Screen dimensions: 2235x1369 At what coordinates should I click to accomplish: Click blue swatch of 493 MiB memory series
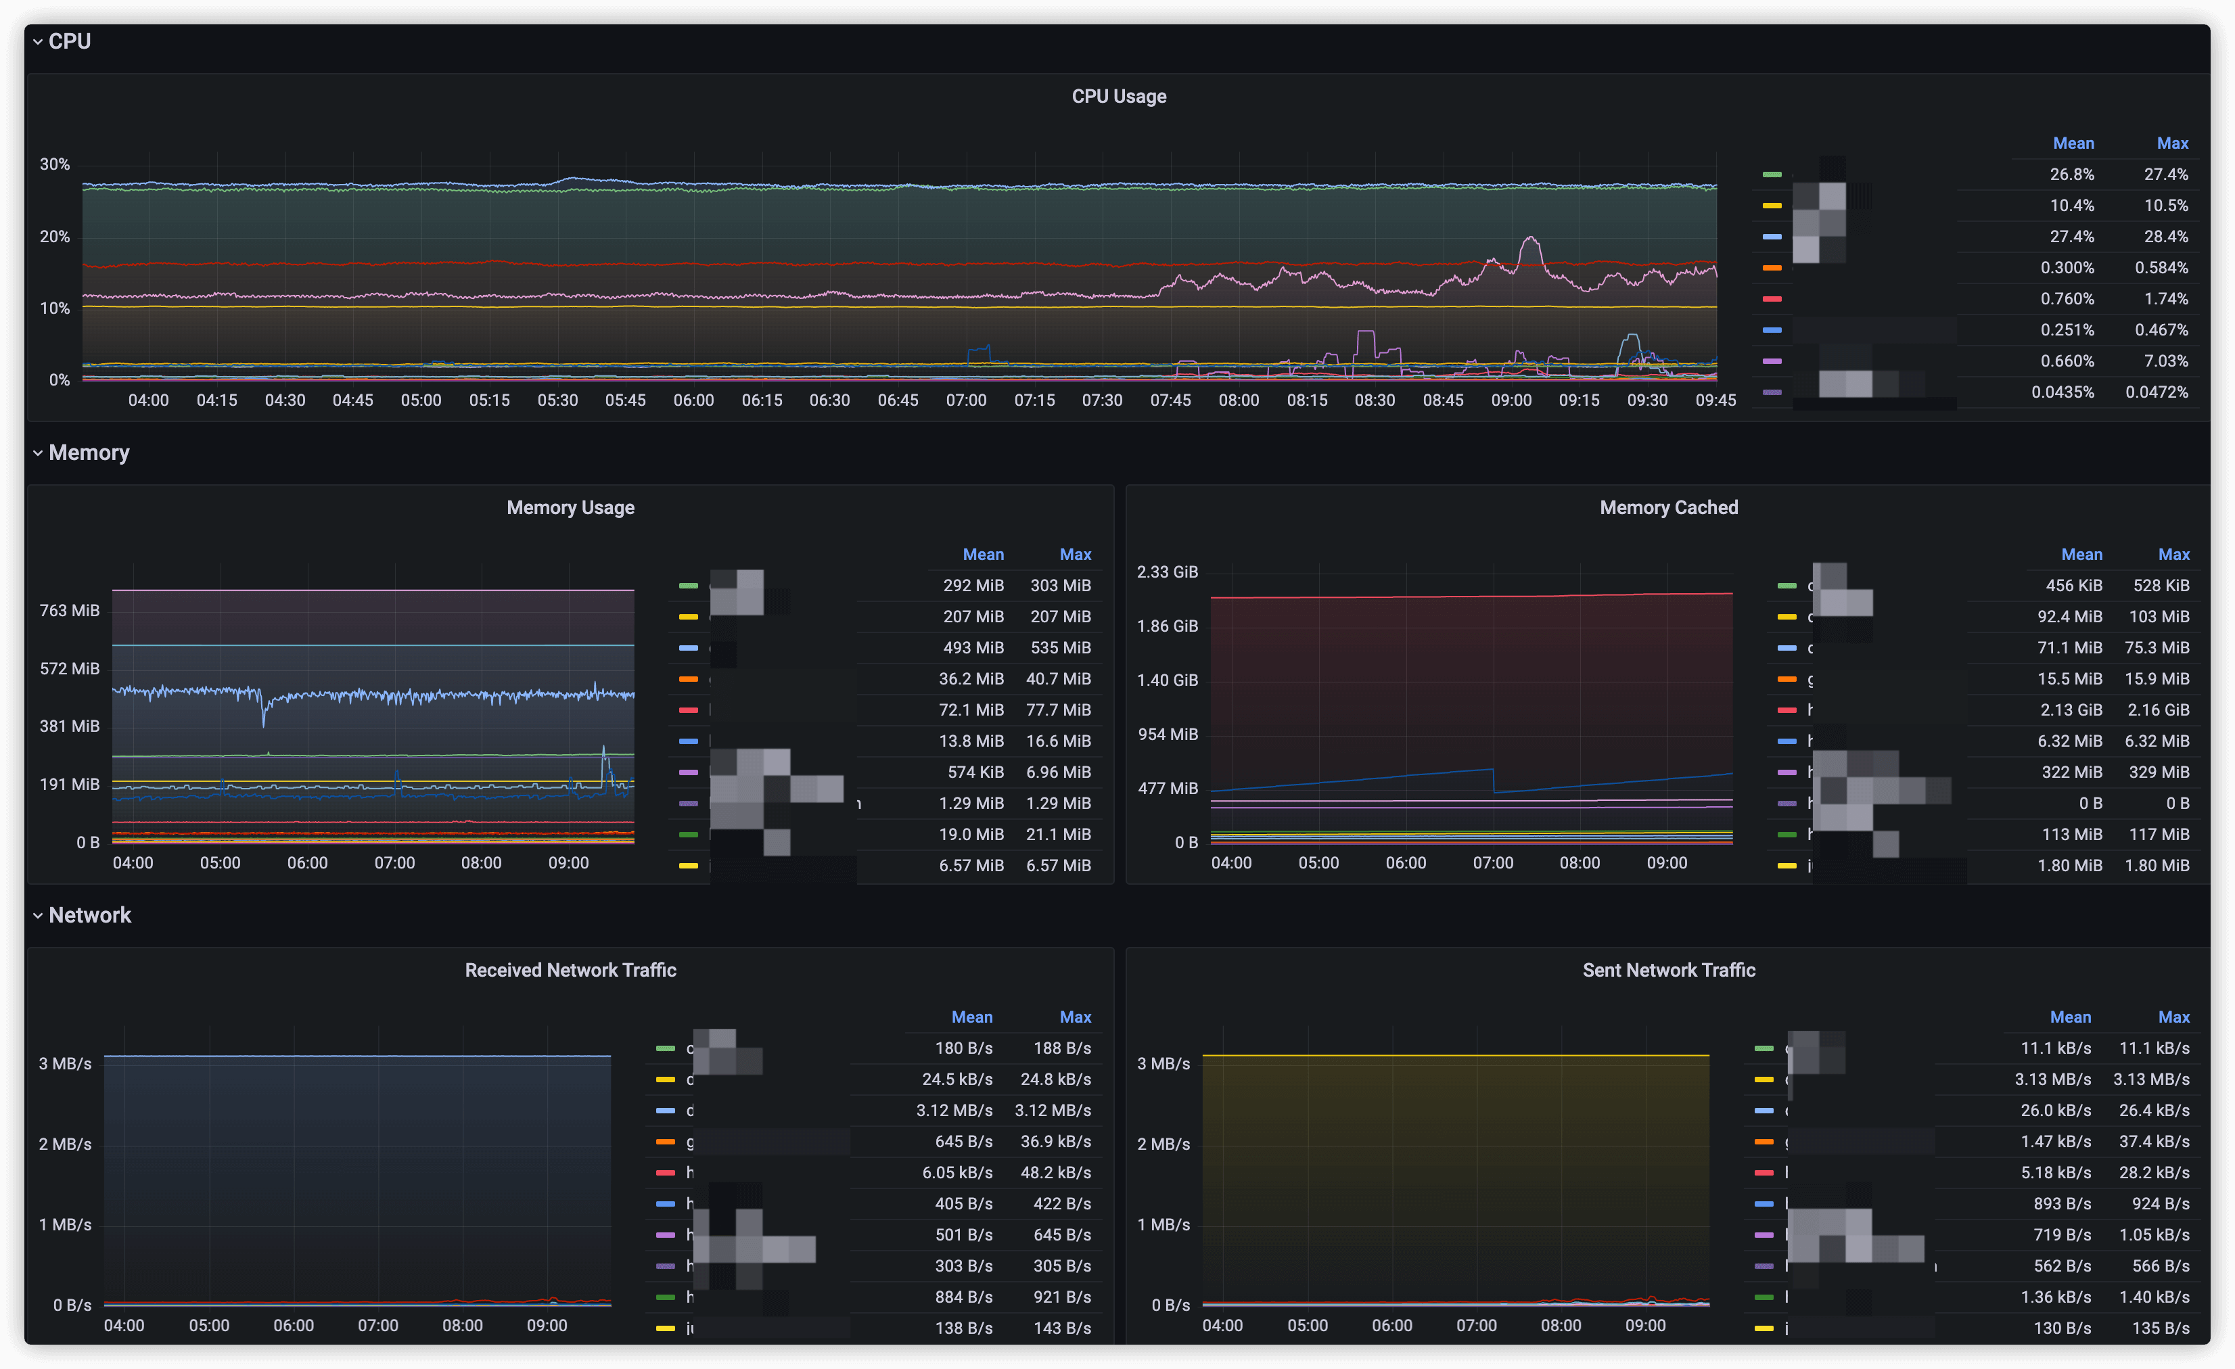pyautogui.click(x=689, y=648)
